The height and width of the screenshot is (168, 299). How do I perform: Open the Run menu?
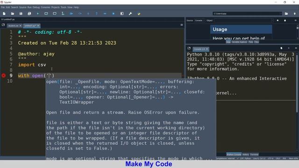point(29,7)
